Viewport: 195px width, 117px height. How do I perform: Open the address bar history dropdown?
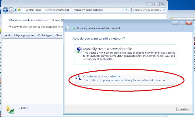click(x=122, y=10)
